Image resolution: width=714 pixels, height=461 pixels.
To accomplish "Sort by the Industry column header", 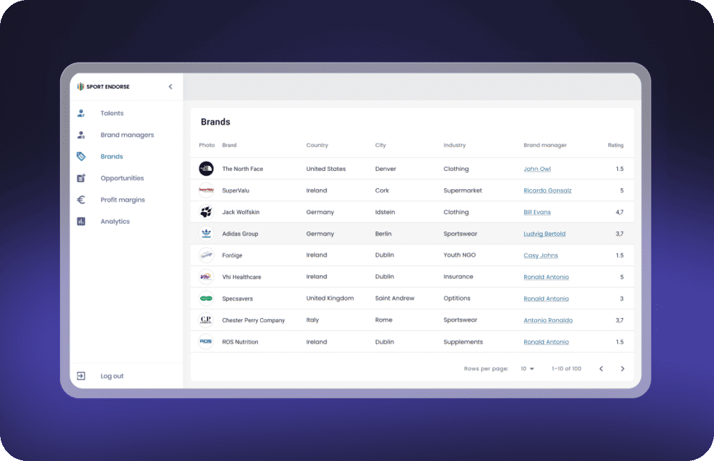I will 455,145.
